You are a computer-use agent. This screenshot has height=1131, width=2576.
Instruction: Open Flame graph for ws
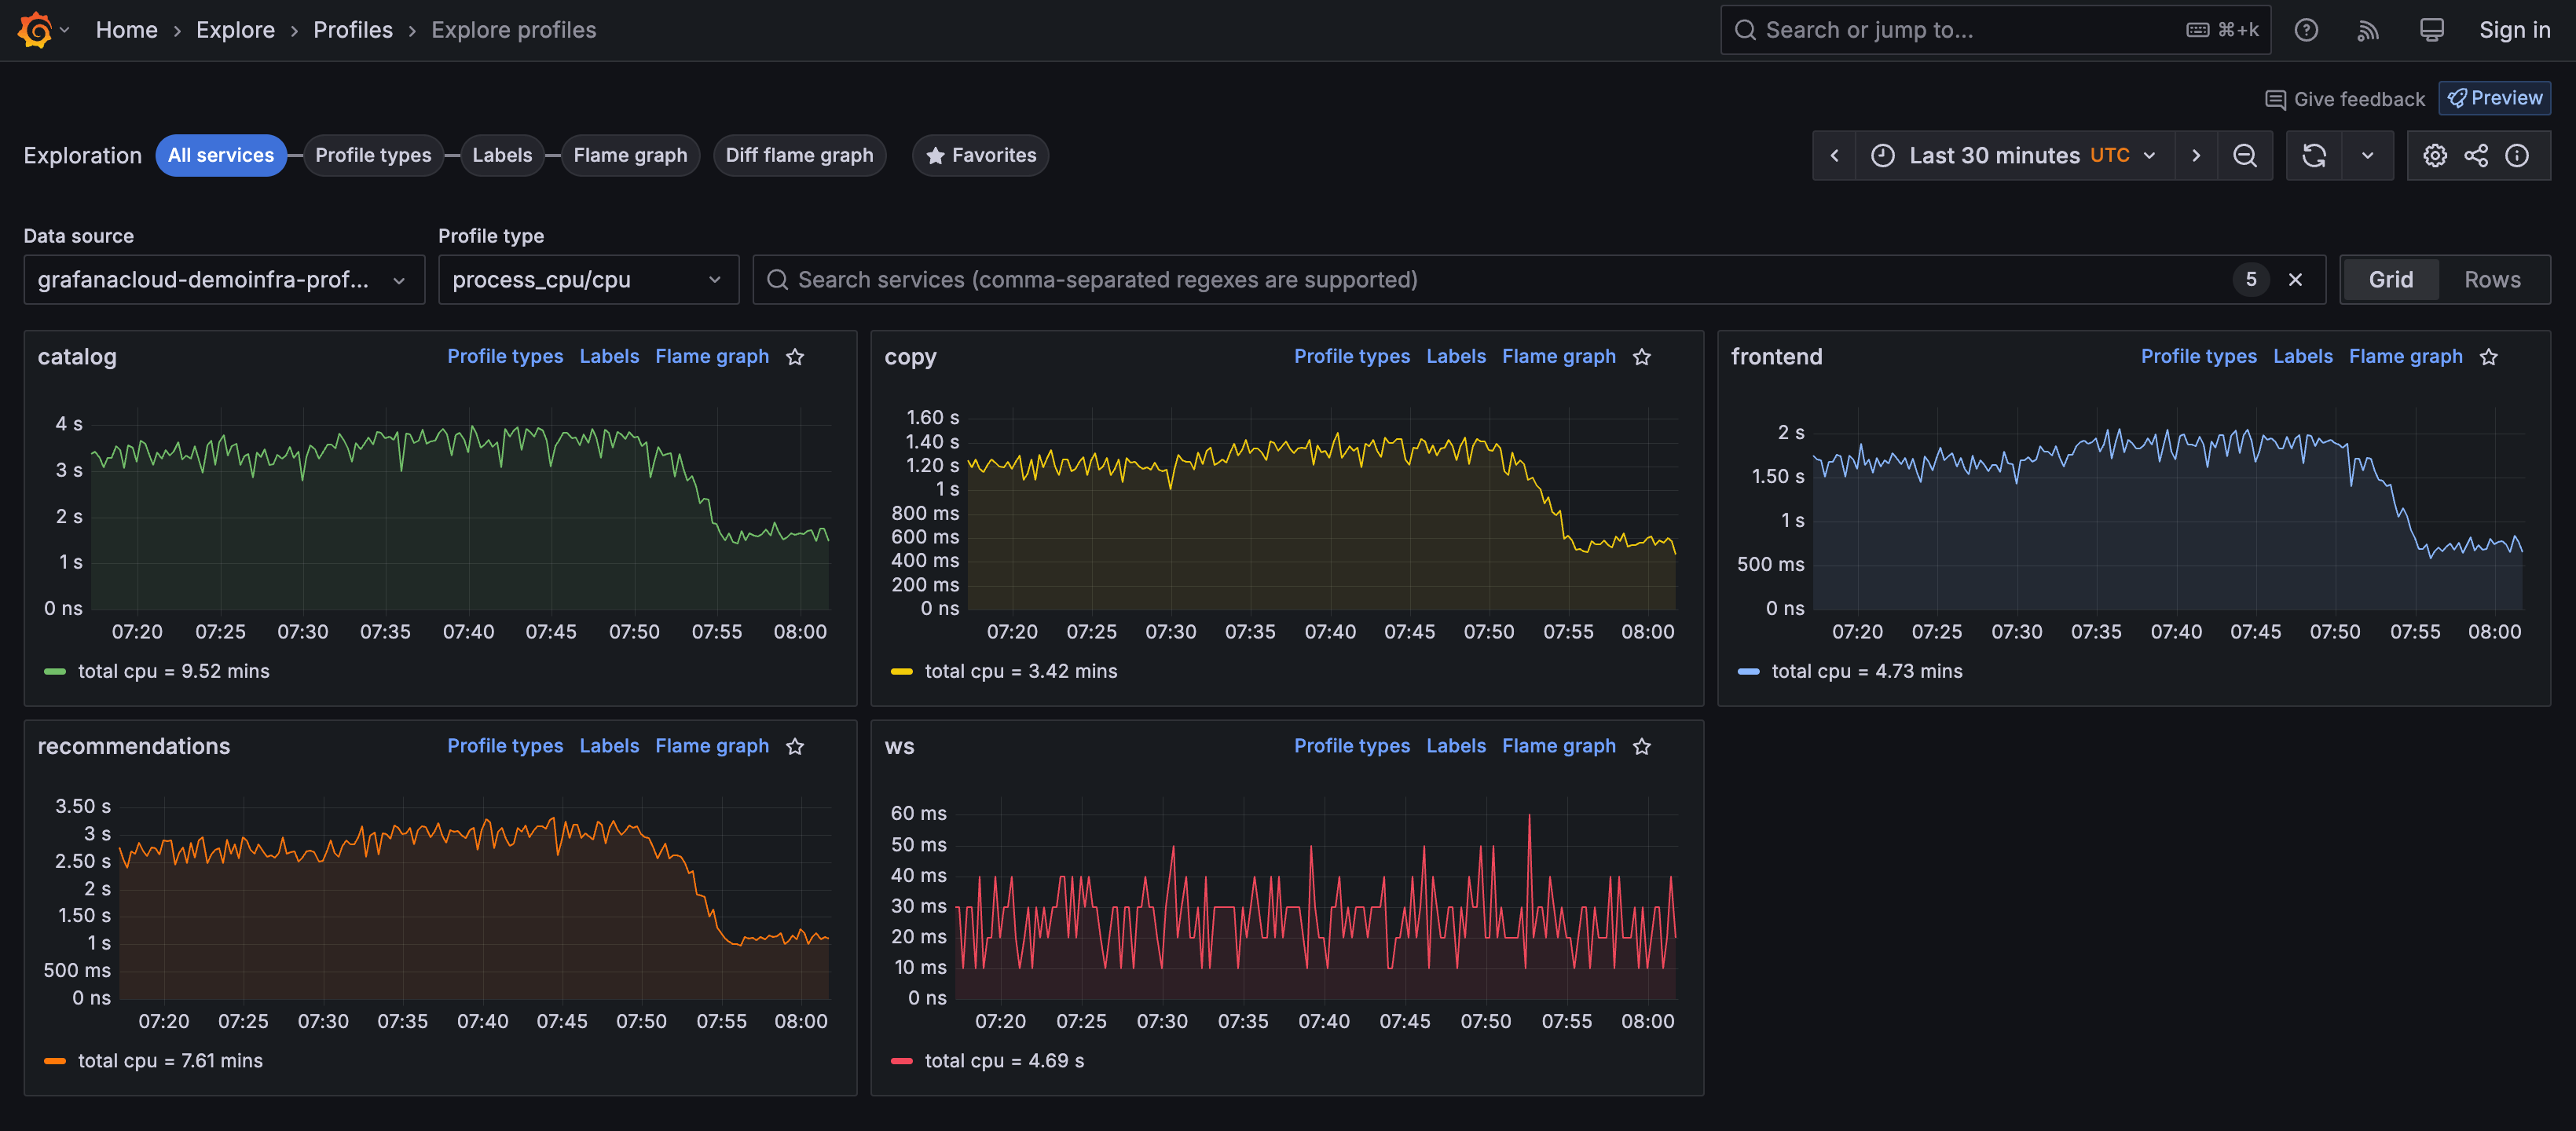(x=1559, y=746)
